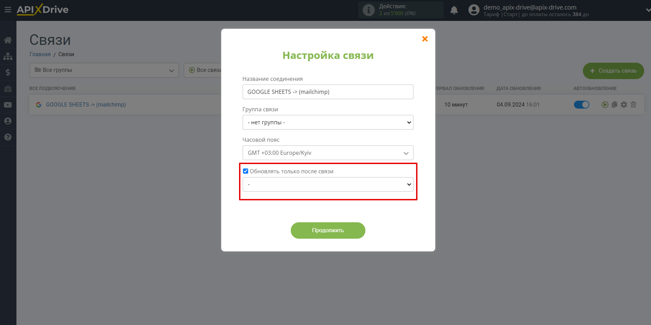Open settings gear for mailchimp connection
The image size is (651, 325).
tap(624, 104)
